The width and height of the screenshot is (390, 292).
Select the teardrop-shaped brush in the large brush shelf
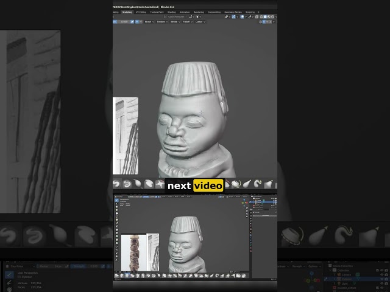coord(138,184)
